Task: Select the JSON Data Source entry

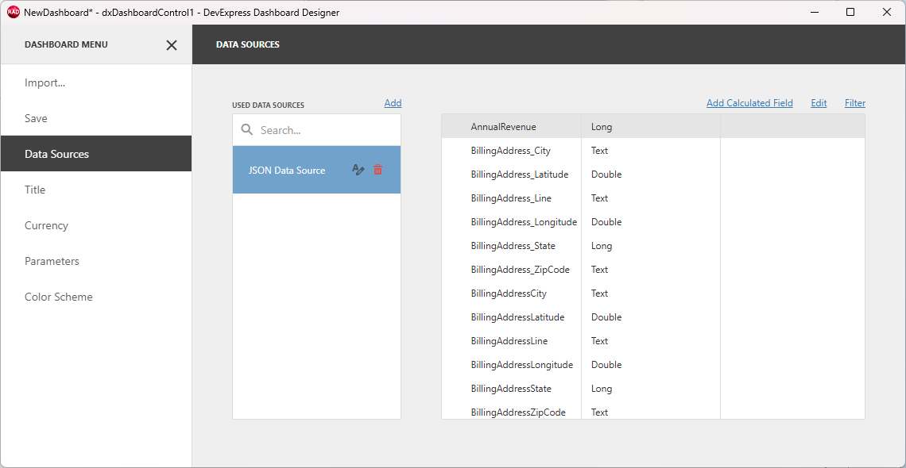Action: (286, 169)
